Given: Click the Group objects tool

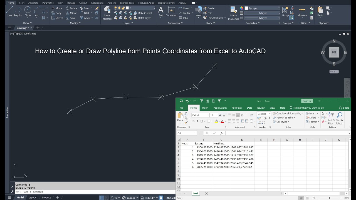Looking at the screenshot, I should click(x=285, y=11).
